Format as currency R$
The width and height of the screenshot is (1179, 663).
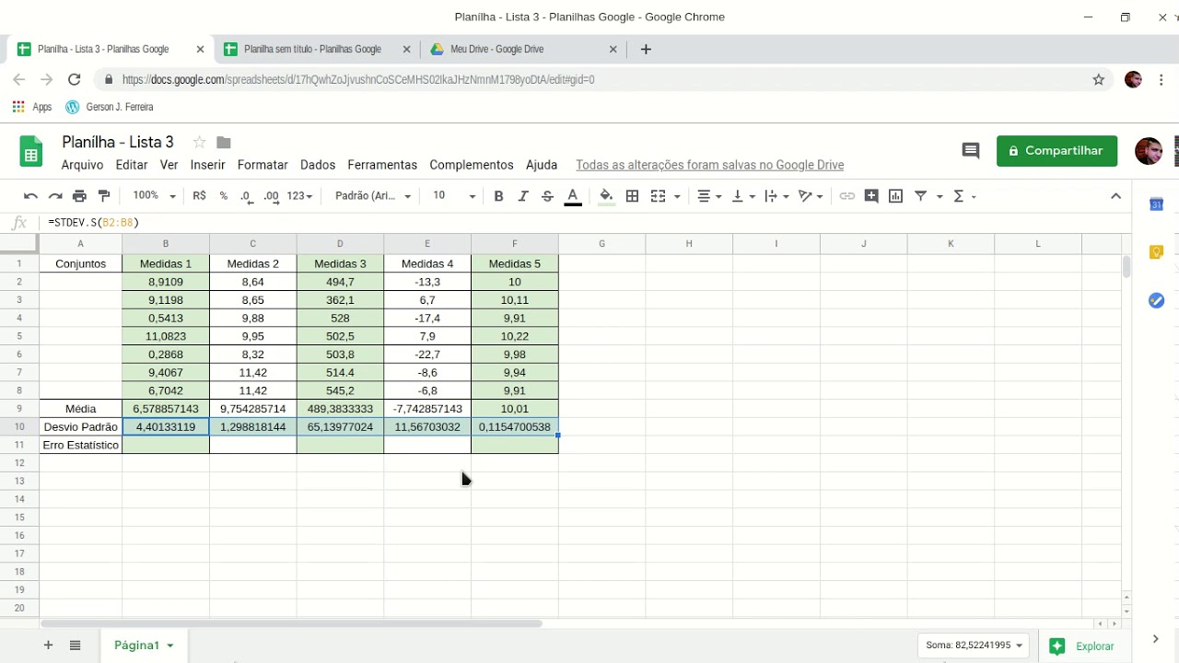coord(200,196)
